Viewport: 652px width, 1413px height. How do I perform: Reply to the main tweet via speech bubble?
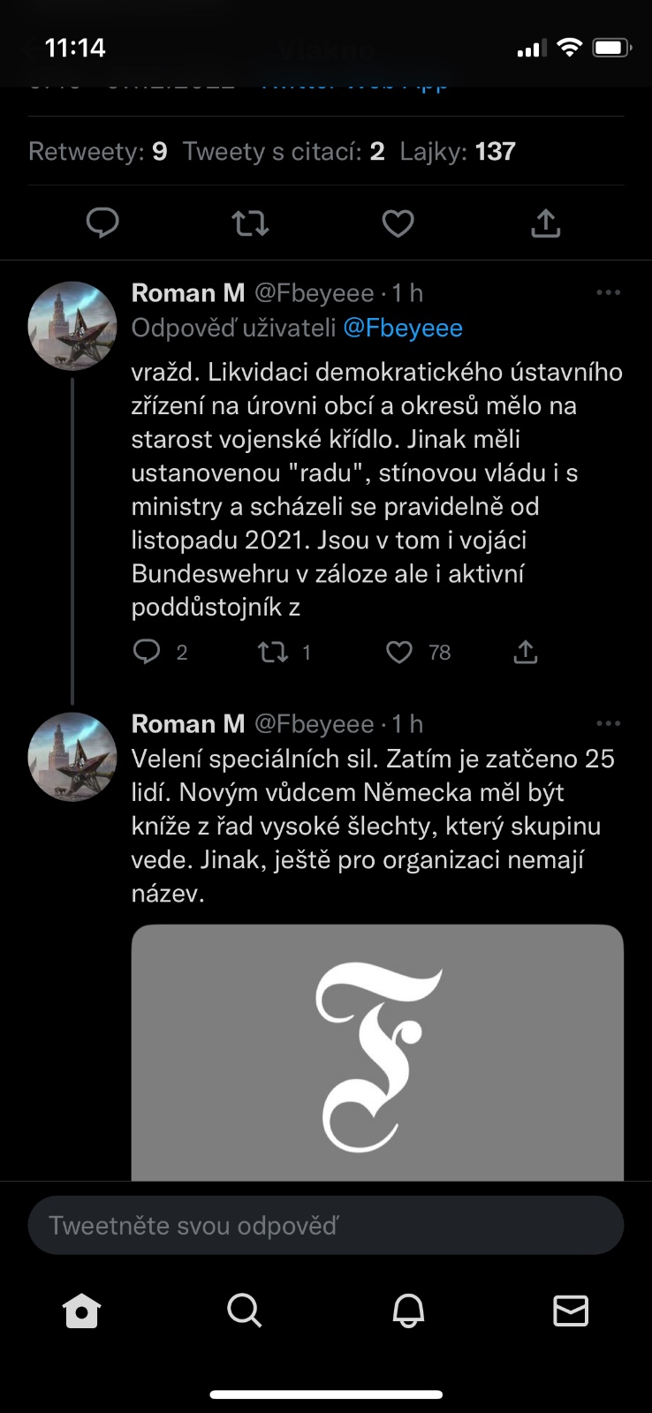point(102,223)
